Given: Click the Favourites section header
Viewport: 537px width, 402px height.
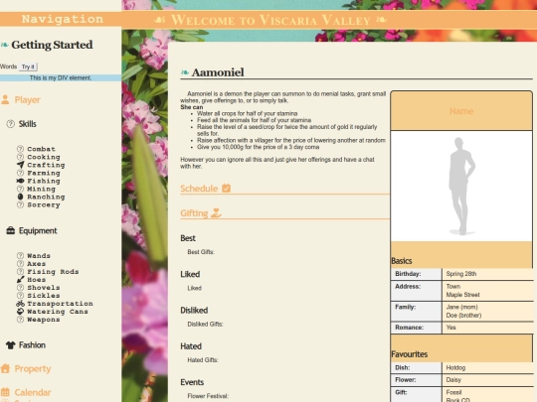Looking at the screenshot, I should tap(410, 354).
